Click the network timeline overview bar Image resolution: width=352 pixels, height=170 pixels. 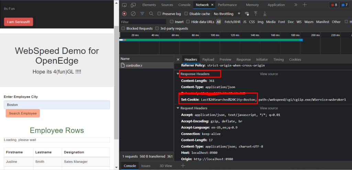coord(211,40)
